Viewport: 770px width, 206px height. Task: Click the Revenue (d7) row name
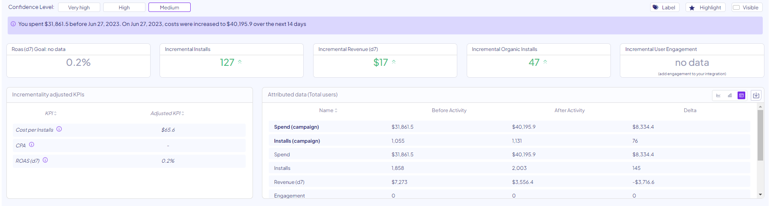click(289, 182)
